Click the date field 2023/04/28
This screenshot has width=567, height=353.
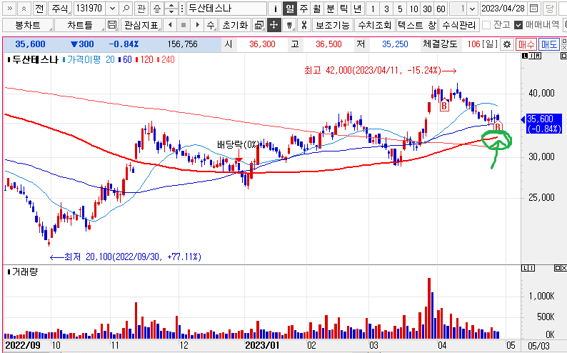503,9
